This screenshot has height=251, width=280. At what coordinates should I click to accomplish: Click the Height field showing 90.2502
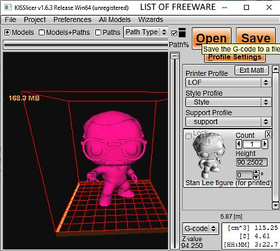pyautogui.click(x=251, y=162)
